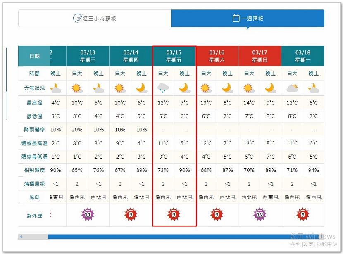The width and height of the screenshot is (343, 254).
Task: Click the 風向 row label
Action: point(34,197)
